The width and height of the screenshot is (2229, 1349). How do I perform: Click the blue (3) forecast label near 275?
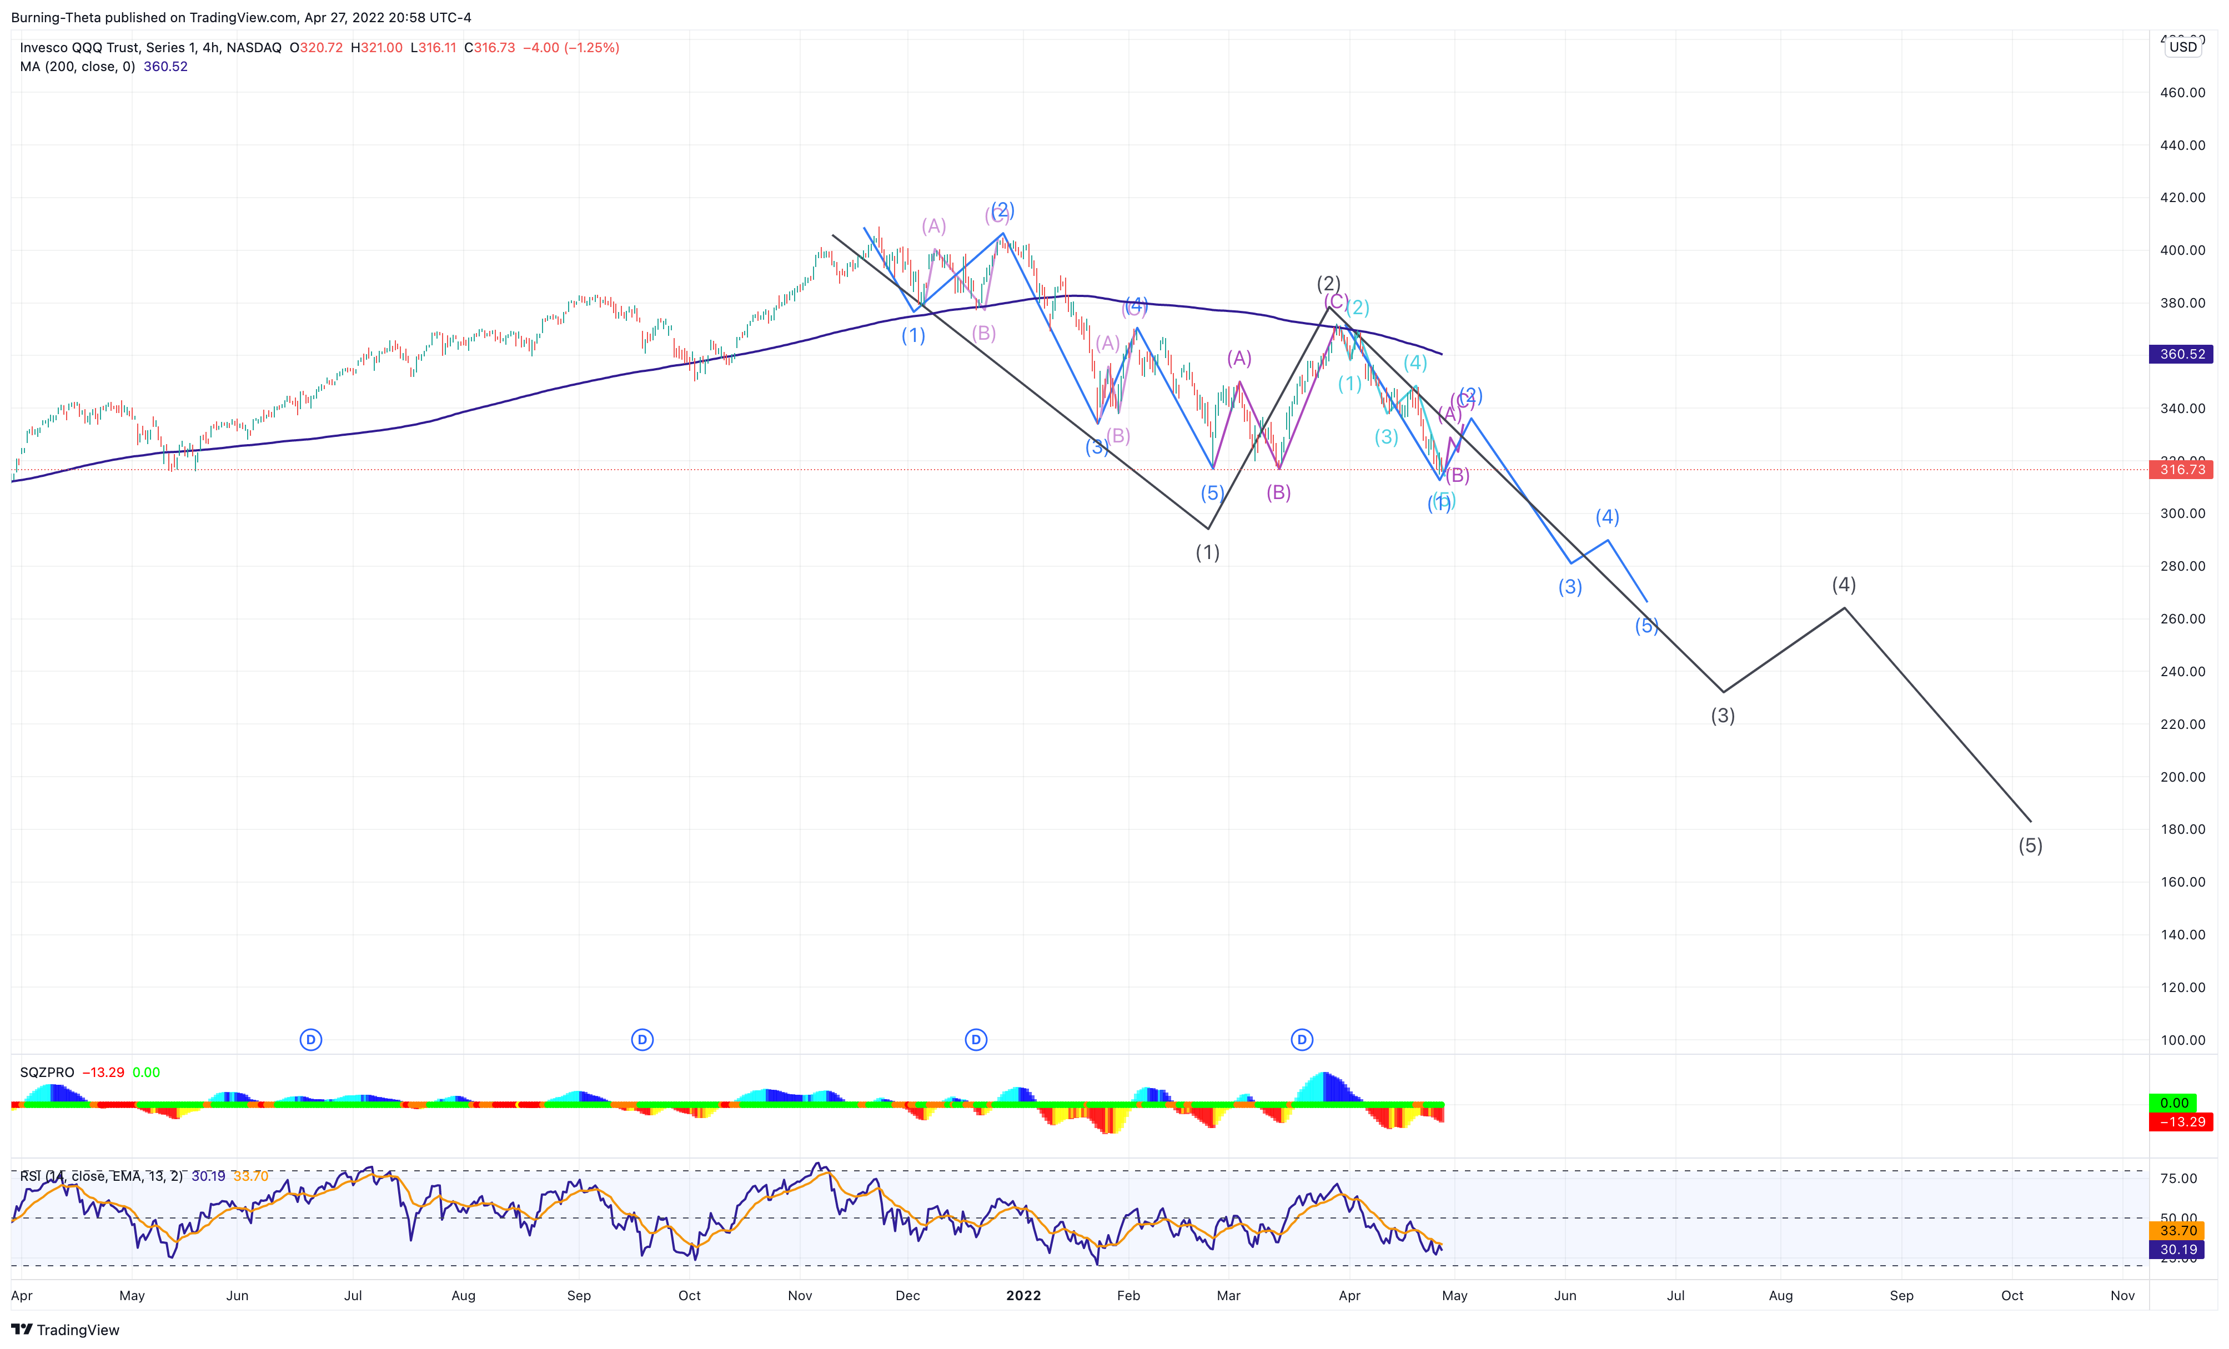(1569, 587)
